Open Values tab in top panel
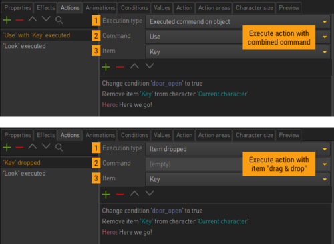The width and height of the screenshot is (334, 244). click(x=162, y=8)
